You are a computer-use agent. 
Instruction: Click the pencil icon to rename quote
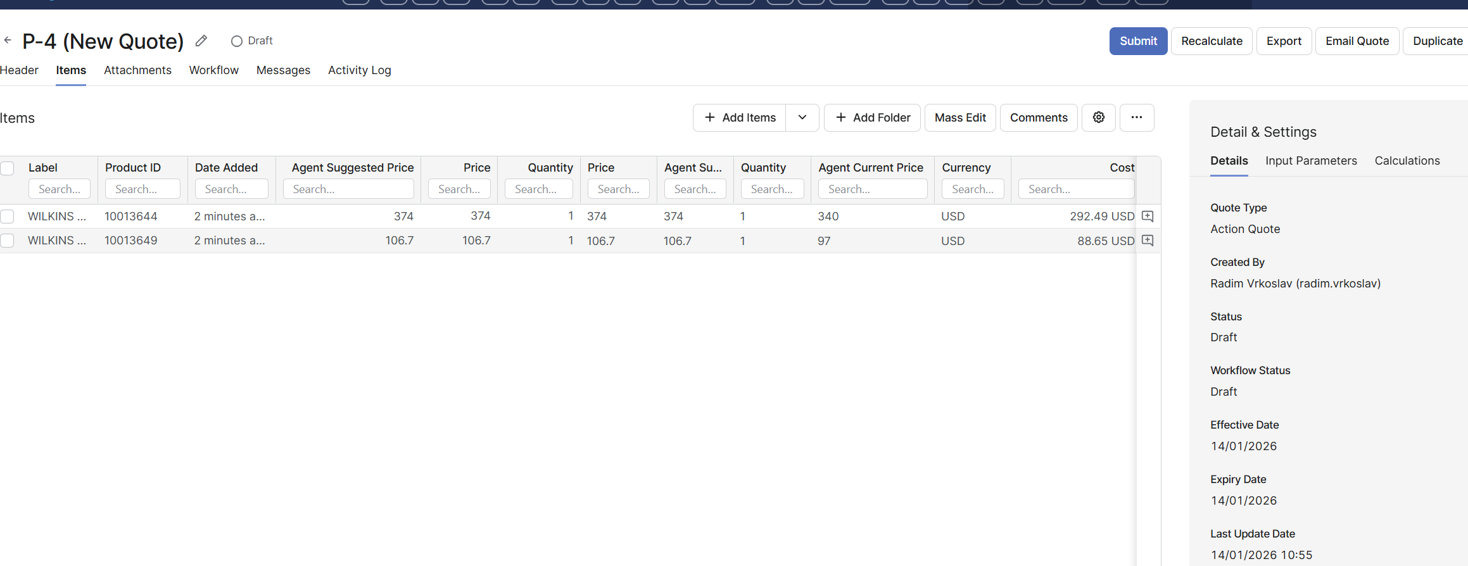[x=201, y=41]
